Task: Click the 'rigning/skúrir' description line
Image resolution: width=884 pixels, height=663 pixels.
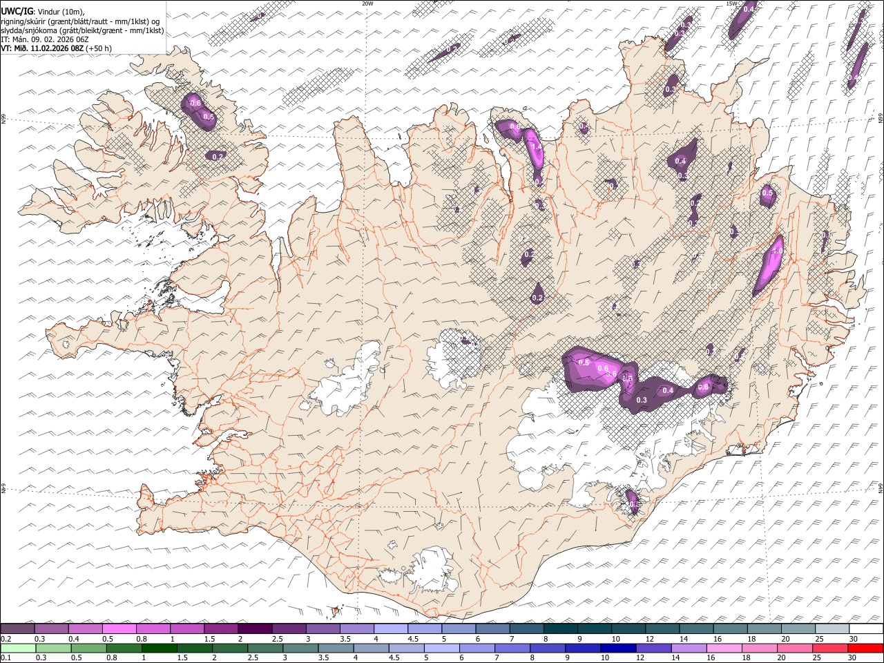Action: [x=81, y=21]
